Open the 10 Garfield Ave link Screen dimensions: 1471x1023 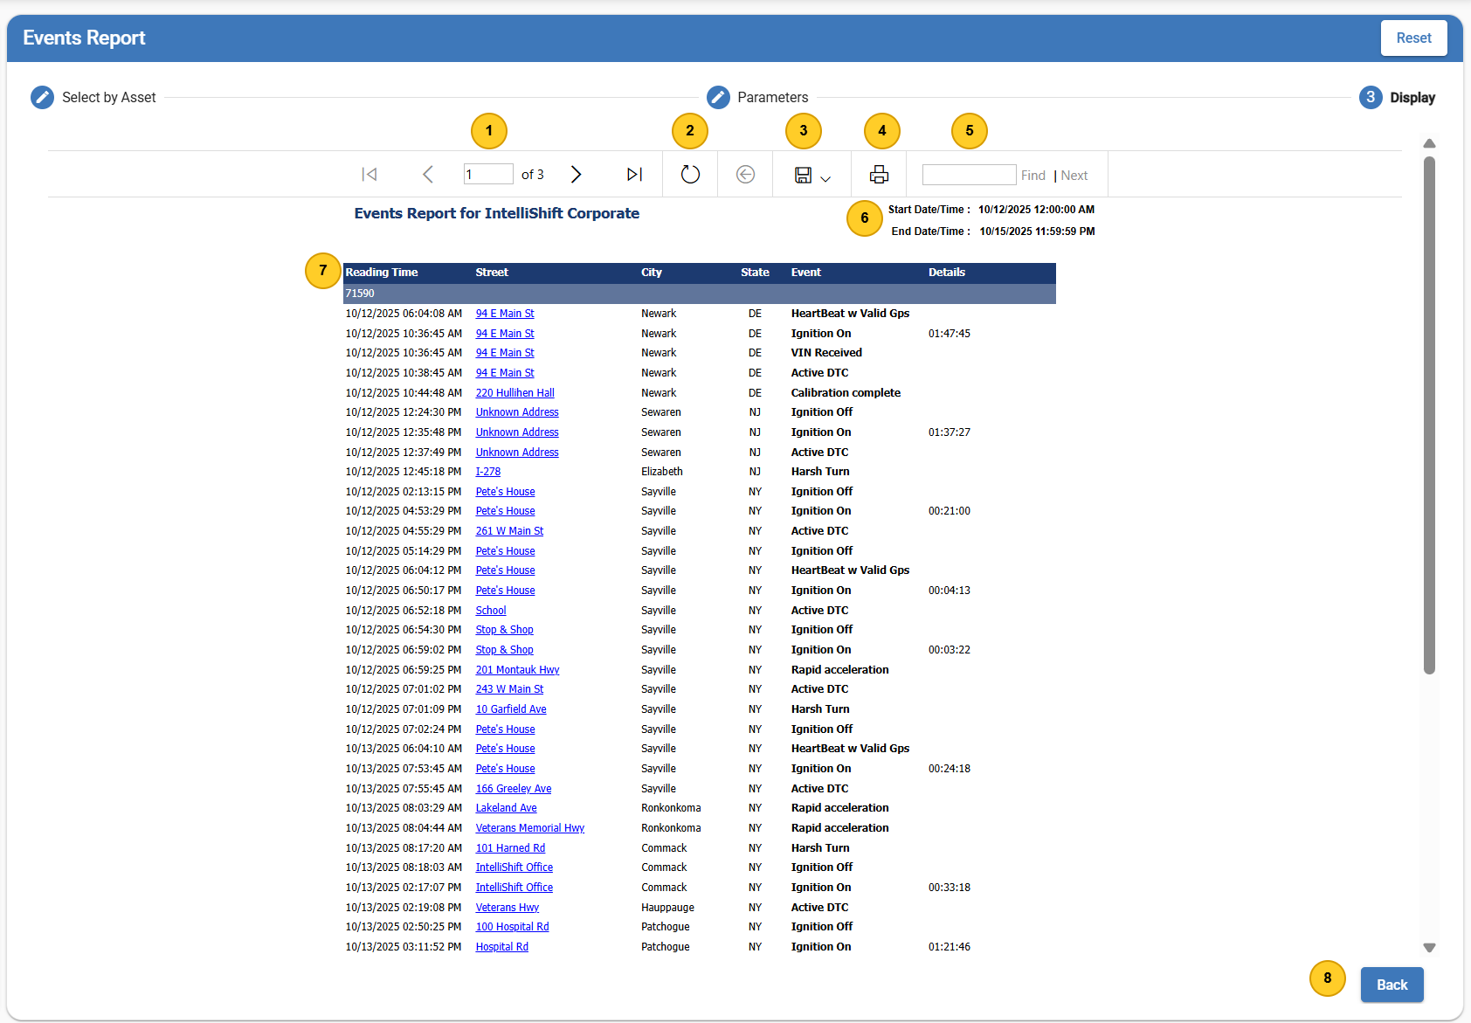tap(511, 709)
